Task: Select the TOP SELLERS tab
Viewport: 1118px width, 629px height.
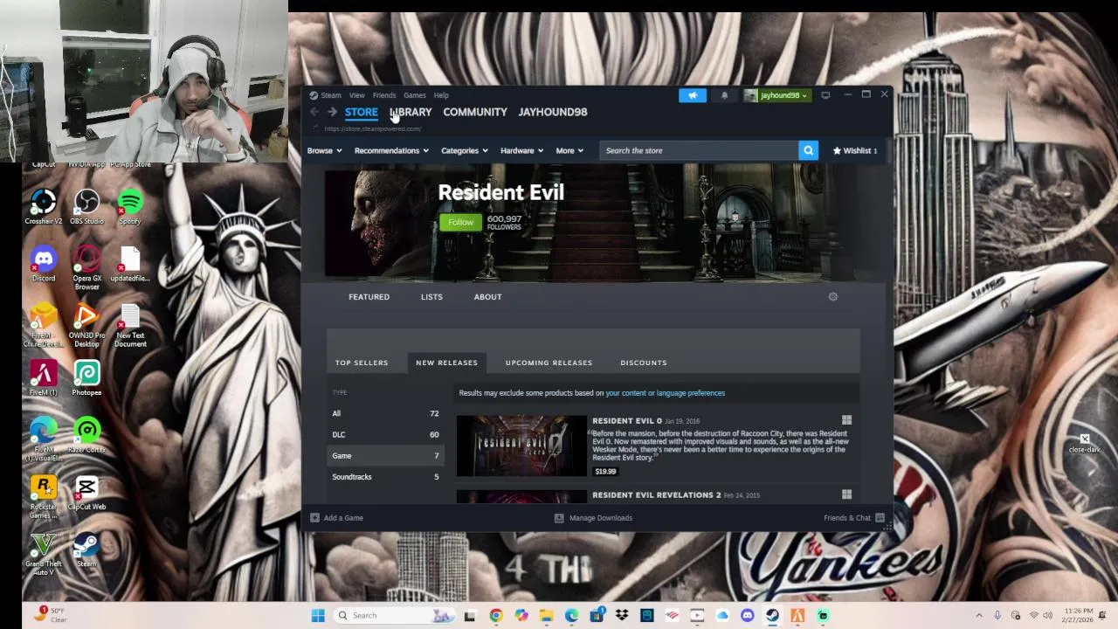Action: coord(362,363)
